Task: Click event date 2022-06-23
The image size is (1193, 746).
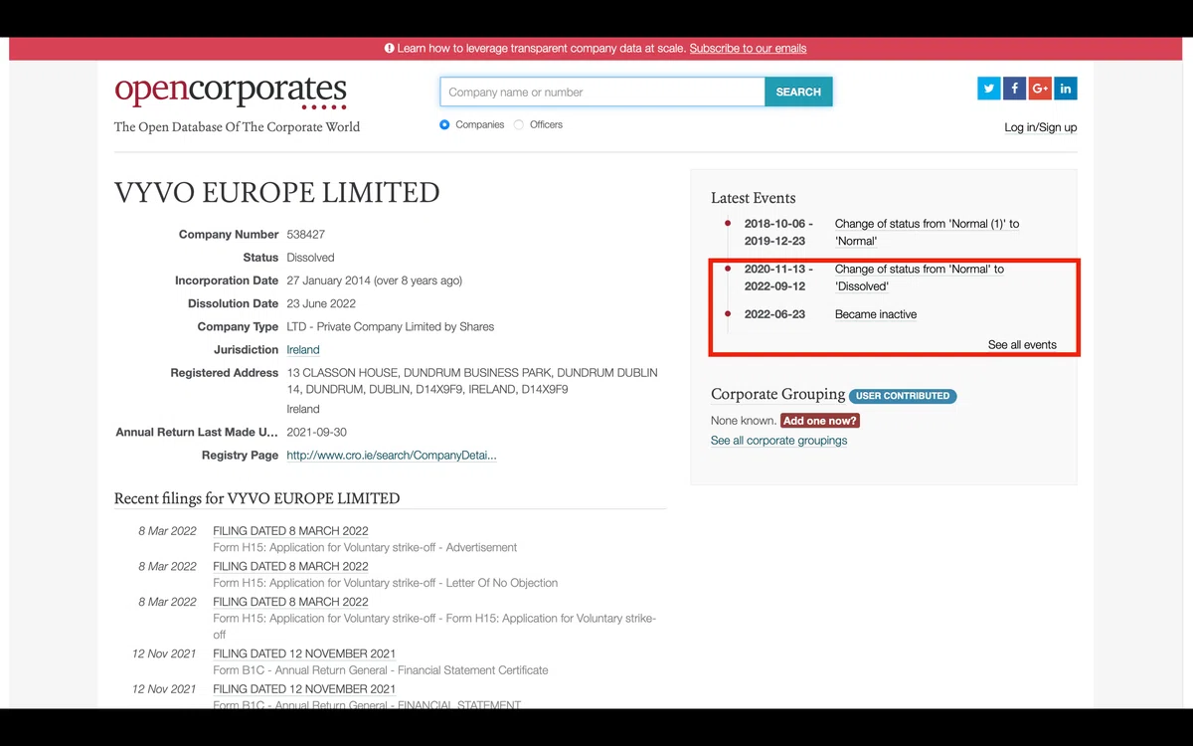Action: (x=774, y=314)
